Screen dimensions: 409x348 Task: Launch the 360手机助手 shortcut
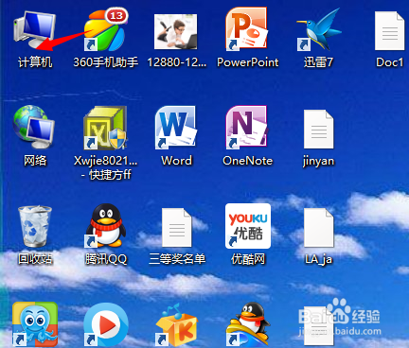coord(106,30)
